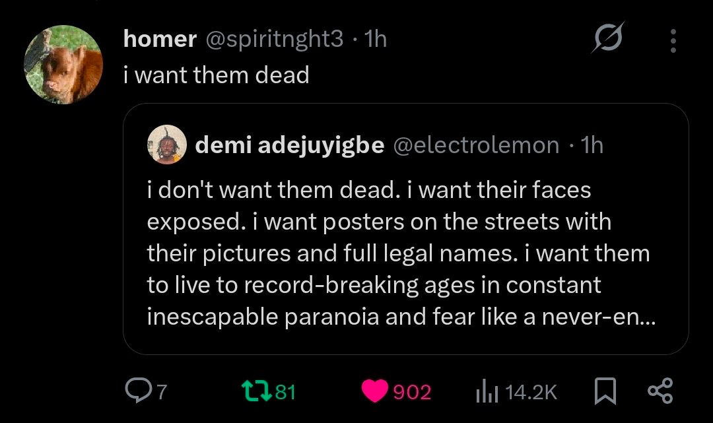
Task: Click the 81 reposts count
Action: tap(285, 392)
